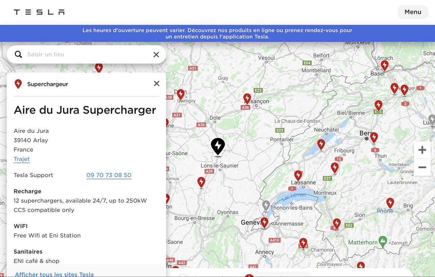
Task: Open the Trajet directions link
Action: click(x=22, y=159)
